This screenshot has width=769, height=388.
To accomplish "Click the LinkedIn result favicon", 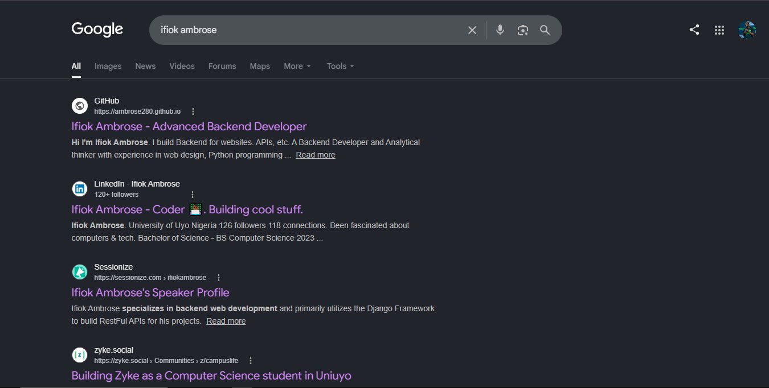I will click(x=80, y=189).
